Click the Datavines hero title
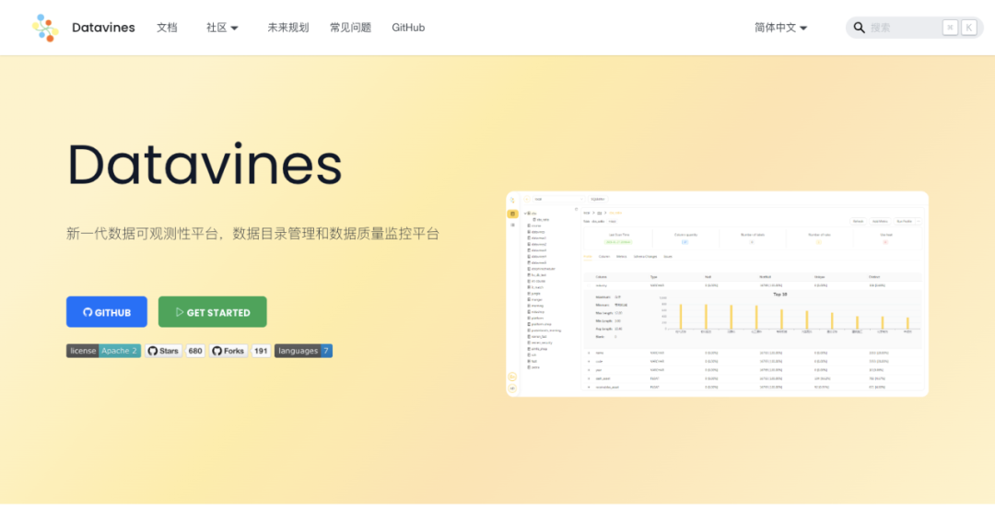995x510 pixels. (x=205, y=165)
